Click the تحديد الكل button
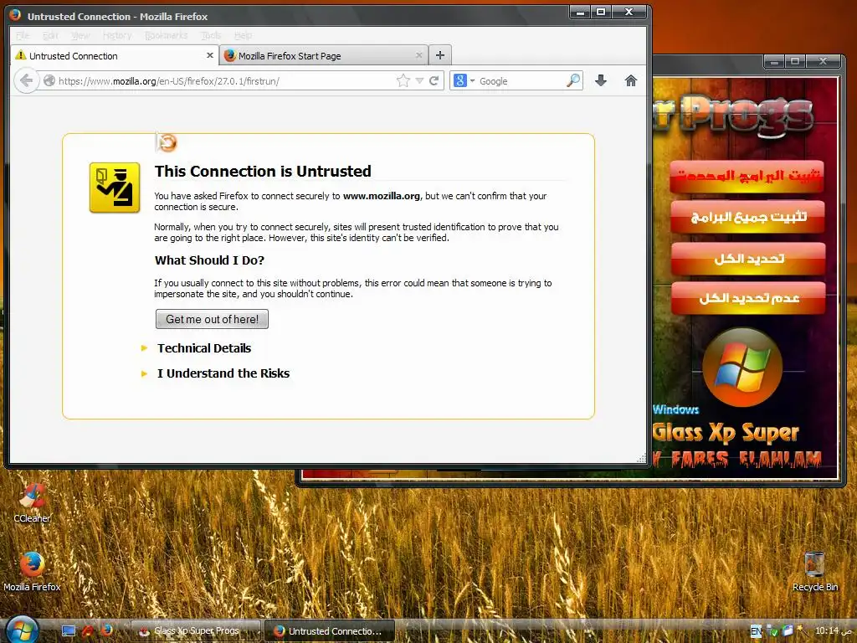This screenshot has height=643, width=857. [748, 258]
